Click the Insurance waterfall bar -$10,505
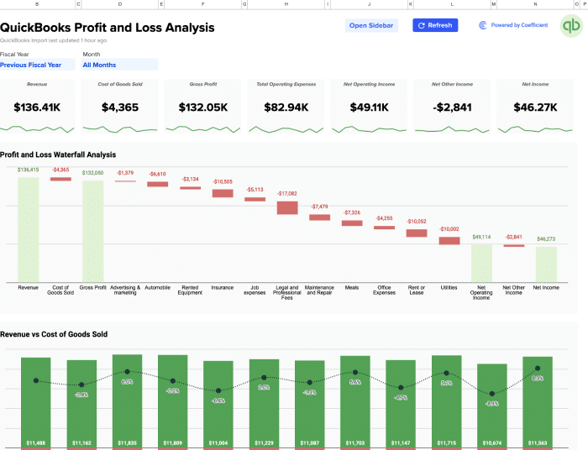Image resolution: width=588 pixels, height=450 pixels. point(223,193)
